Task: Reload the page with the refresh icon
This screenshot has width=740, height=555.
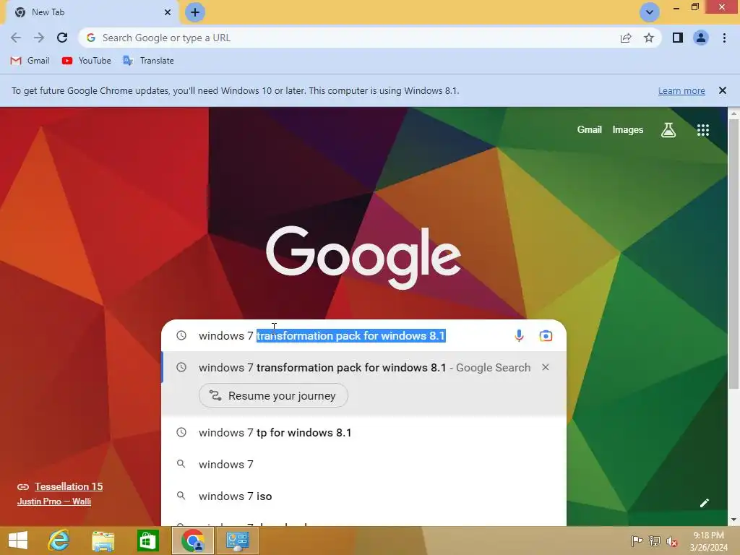Action: click(x=62, y=38)
